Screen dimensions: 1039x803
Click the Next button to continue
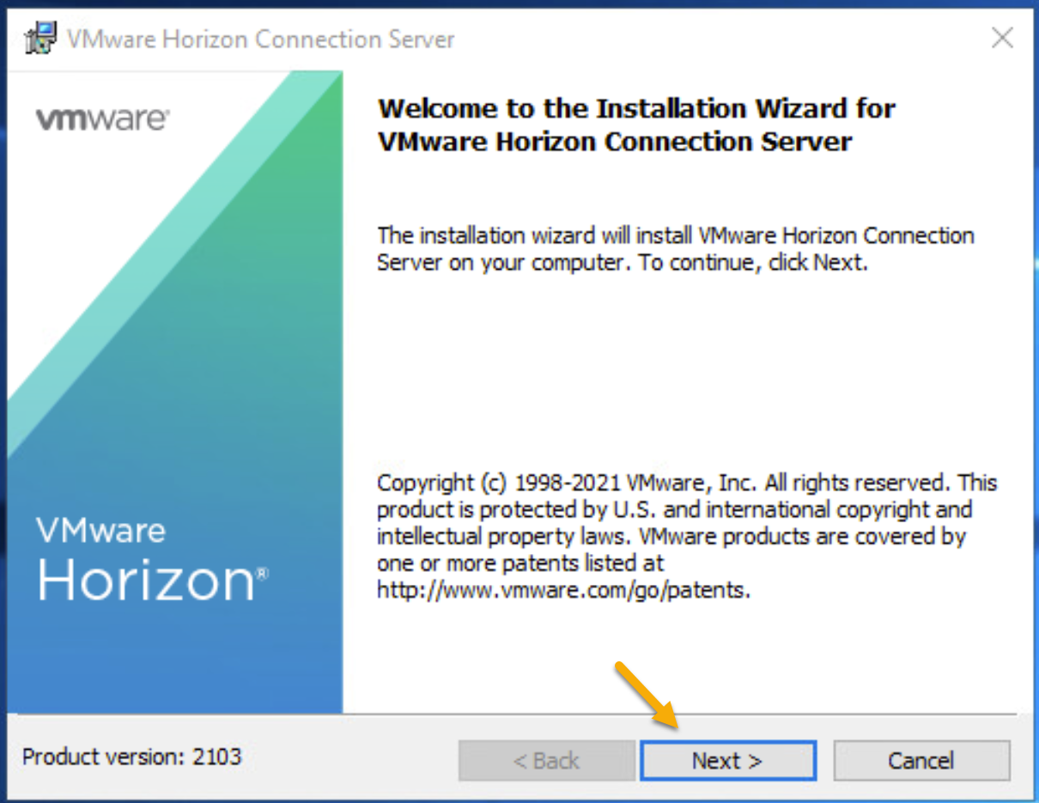(728, 761)
